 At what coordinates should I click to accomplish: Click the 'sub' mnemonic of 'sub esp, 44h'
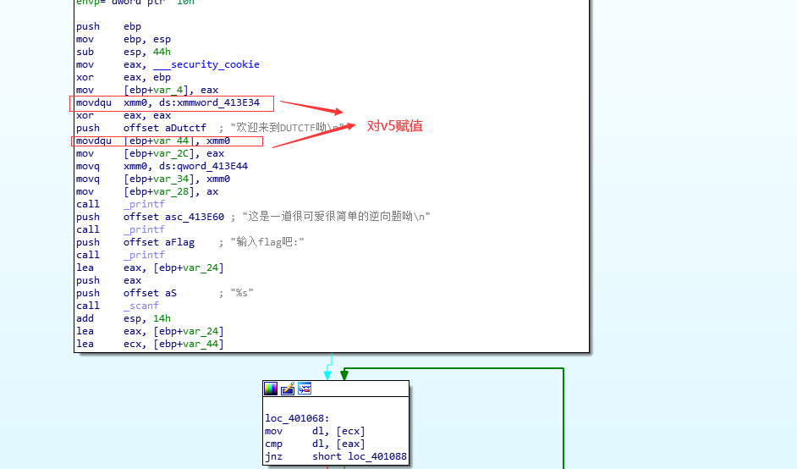coord(85,52)
